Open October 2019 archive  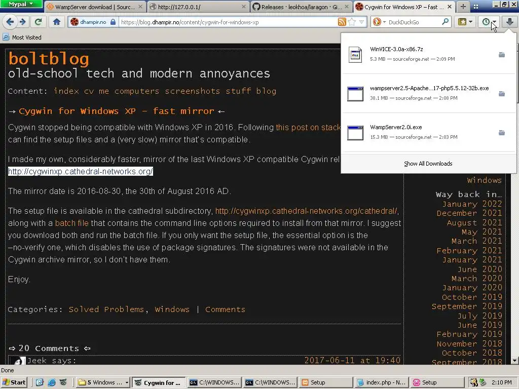(472, 297)
